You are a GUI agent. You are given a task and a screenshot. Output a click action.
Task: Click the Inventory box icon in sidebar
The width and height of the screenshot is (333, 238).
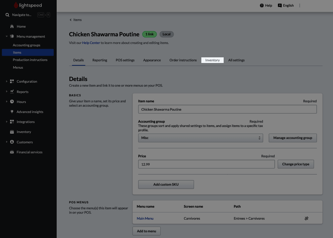(12, 132)
